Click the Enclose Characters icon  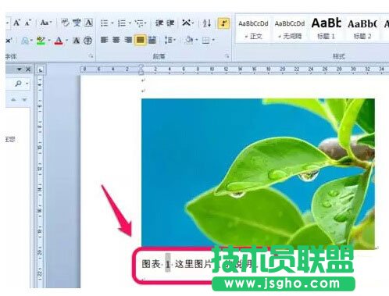pyautogui.click(x=87, y=41)
